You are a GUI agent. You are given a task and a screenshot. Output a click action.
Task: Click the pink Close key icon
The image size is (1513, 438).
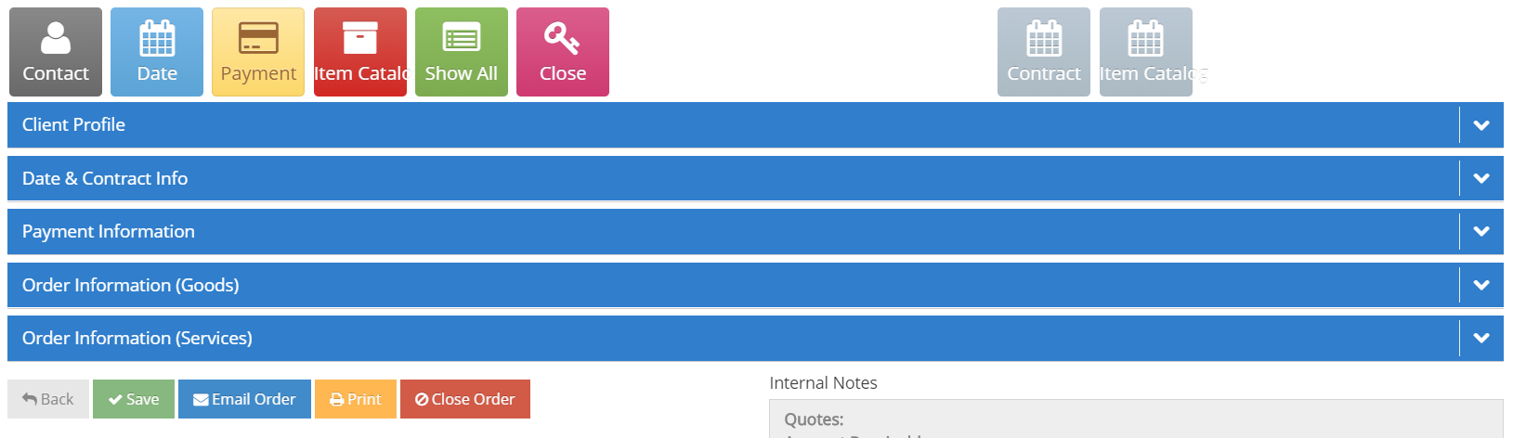click(563, 52)
